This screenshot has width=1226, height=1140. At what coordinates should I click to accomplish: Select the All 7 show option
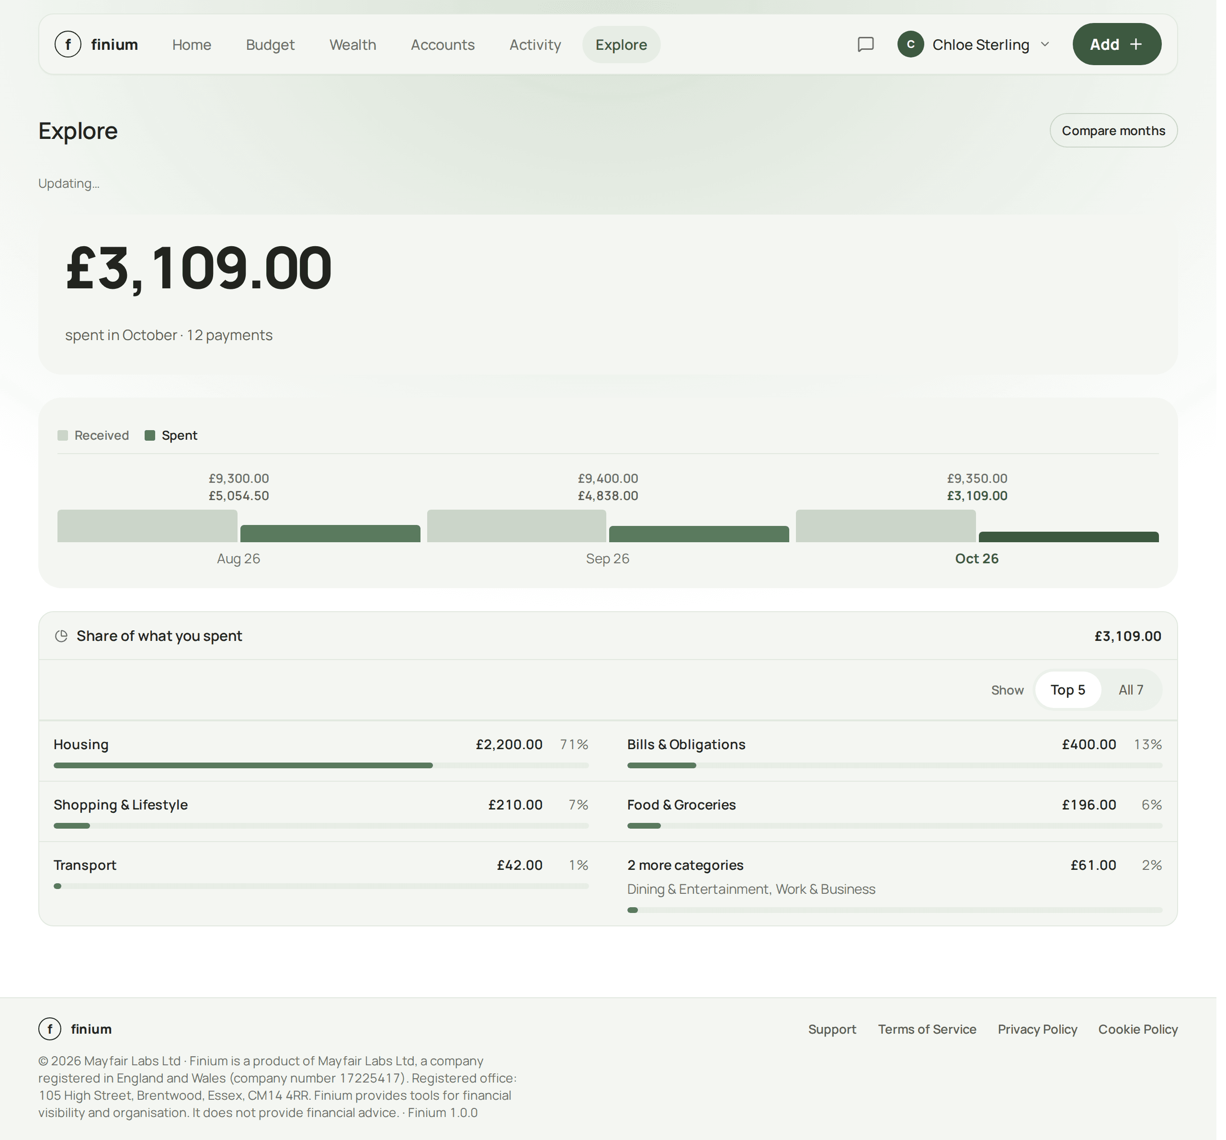pos(1131,690)
